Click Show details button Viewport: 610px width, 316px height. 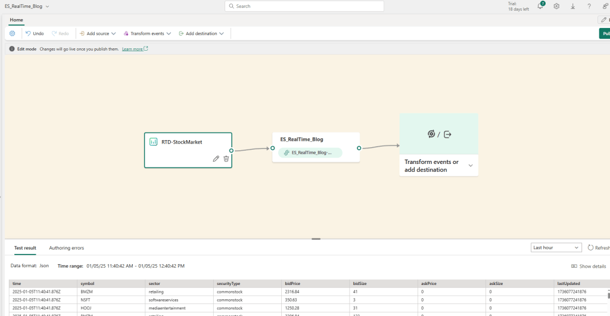(x=589, y=266)
